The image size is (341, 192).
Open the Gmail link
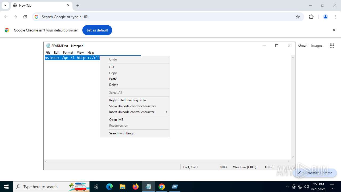pyautogui.click(x=303, y=46)
